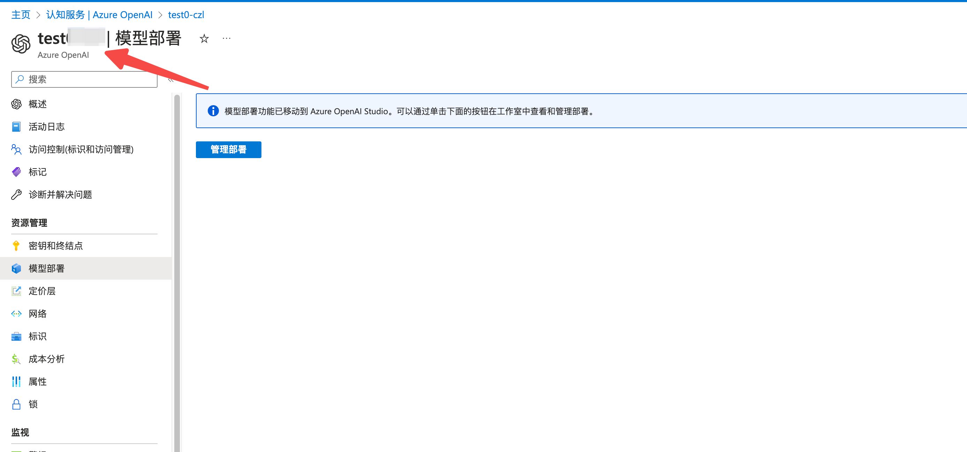Open 定价层 in the sidebar
Viewport: 967px width, 452px height.
86,291
